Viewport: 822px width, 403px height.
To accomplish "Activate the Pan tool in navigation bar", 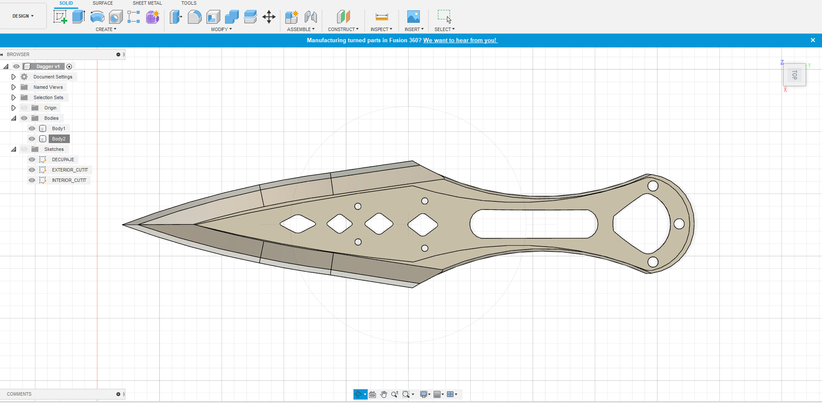I will [x=383, y=394].
